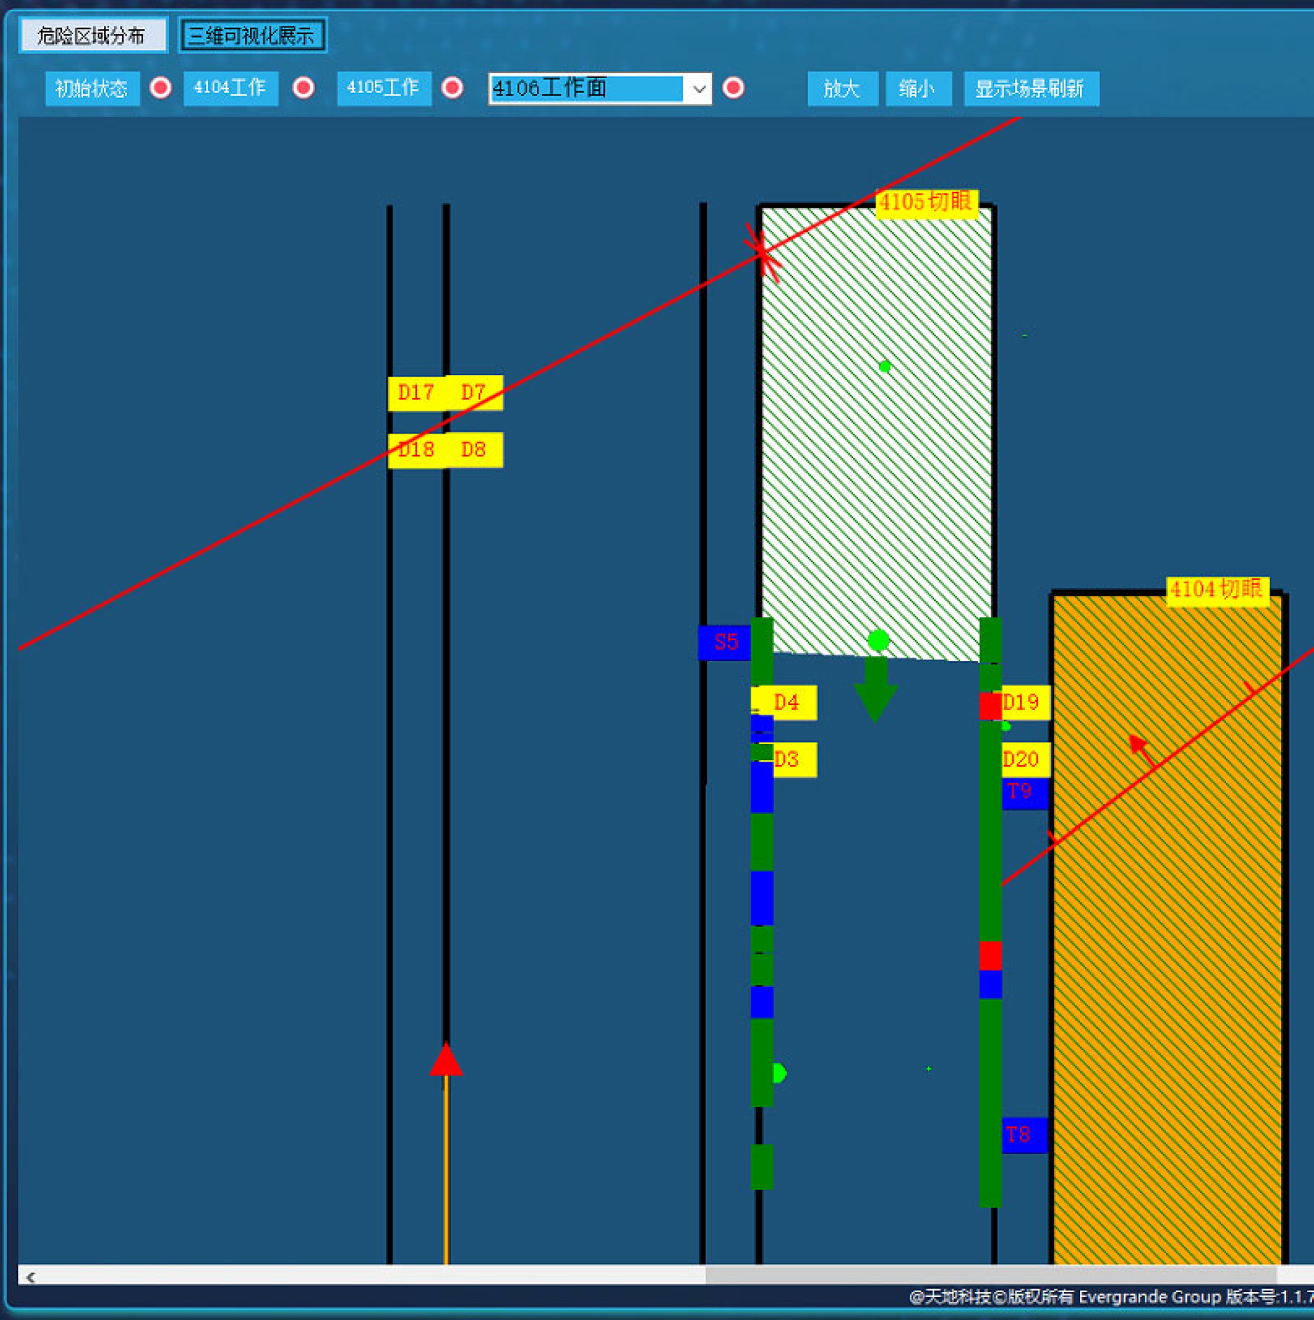This screenshot has height=1320, width=1314.
Task: Click the 4106工作面 combo box field
Action: click(x=586, y=89)
